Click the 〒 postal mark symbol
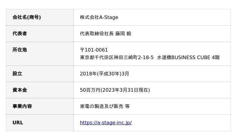Screen dimensions: 242x140 (x=82, y=50)
